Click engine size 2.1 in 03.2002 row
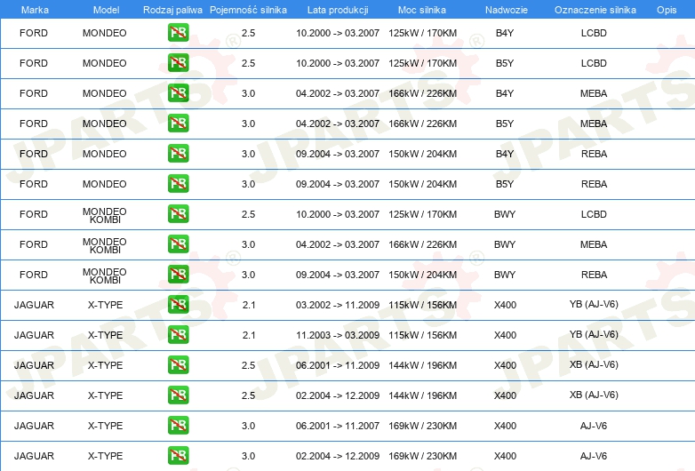695x471 pixels. tap(249, 305)
